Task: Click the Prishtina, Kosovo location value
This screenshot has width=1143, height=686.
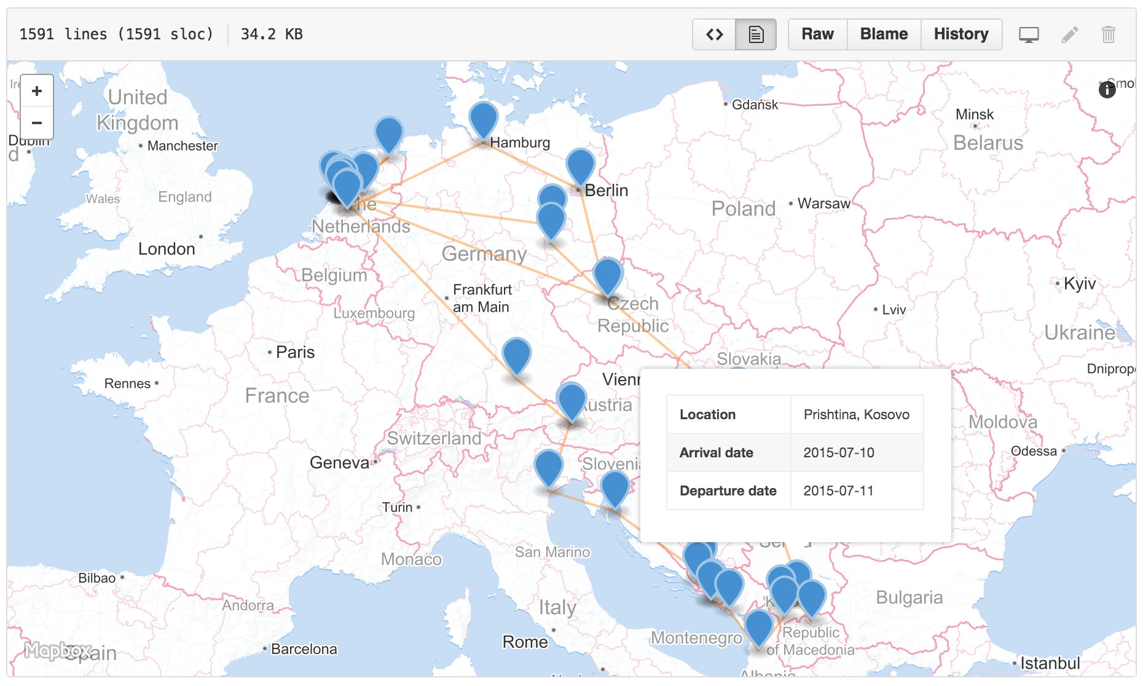Action: (x=856, y=414)
